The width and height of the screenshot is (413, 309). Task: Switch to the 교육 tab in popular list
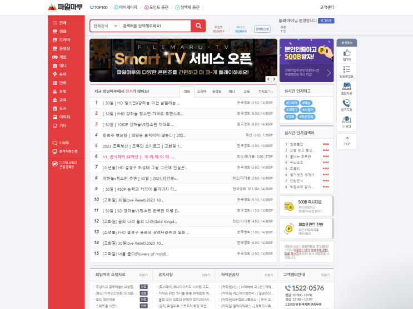247,92
